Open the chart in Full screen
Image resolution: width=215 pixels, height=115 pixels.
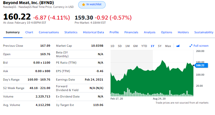pyautogui.click(x=199, y=46)
